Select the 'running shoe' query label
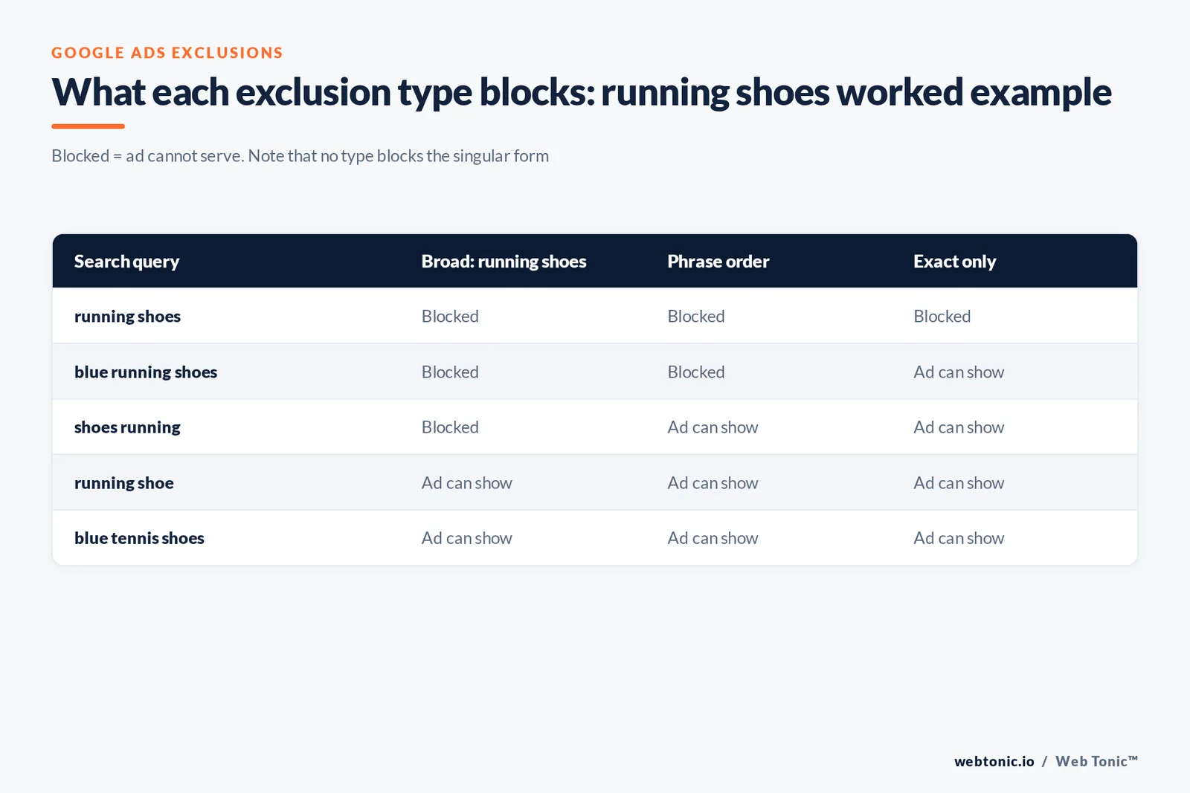The height and width of the screenshot is (793, 1190). click(123, 483)
